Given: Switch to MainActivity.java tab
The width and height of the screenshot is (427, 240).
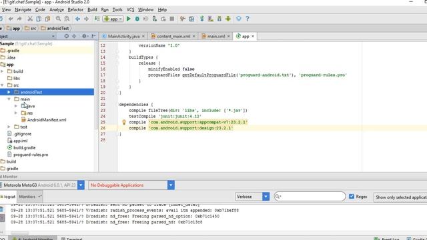Looking at the screenshot, I should coord(123,36).
